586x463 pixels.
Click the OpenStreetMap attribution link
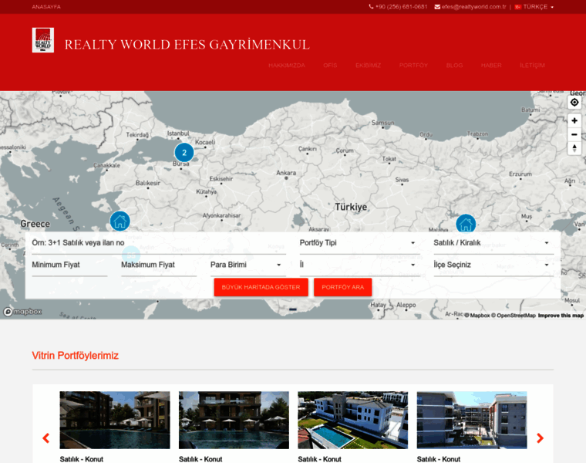click(x=513, y=316)
